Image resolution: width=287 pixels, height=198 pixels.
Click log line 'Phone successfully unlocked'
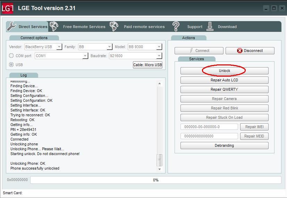point(35,168)
